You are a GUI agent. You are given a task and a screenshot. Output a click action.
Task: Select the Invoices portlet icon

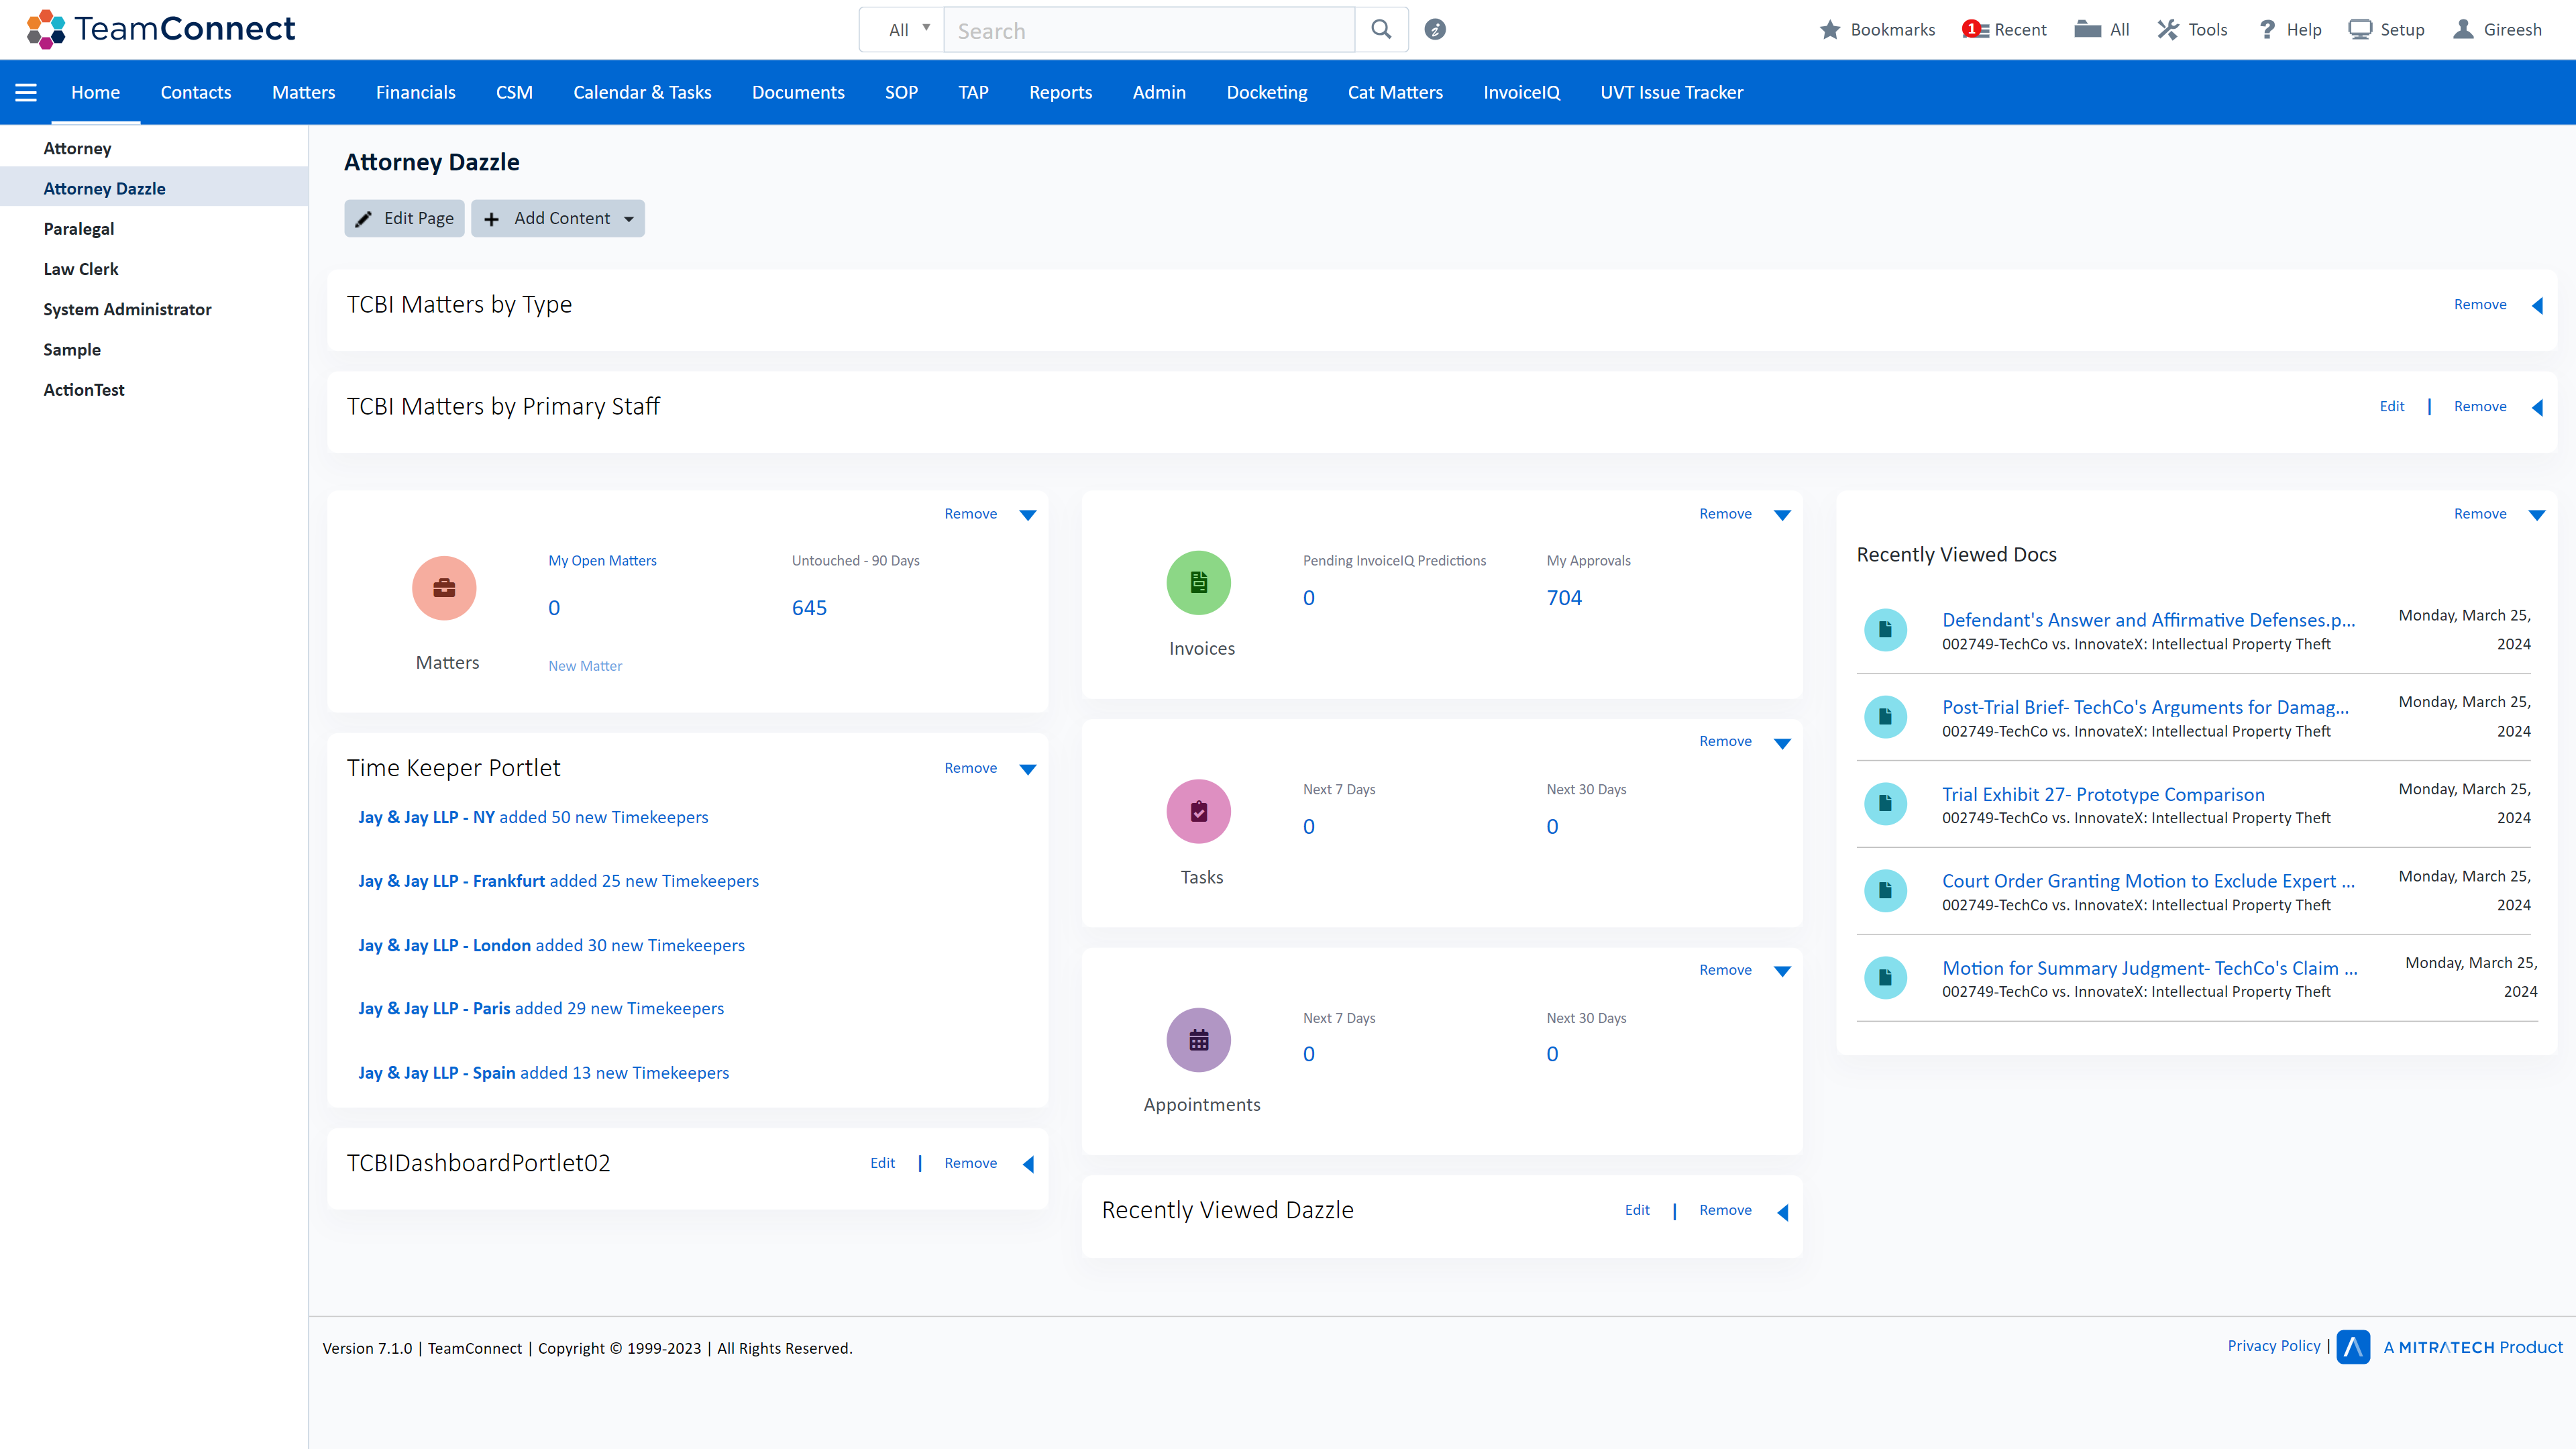click(1199, 582)
